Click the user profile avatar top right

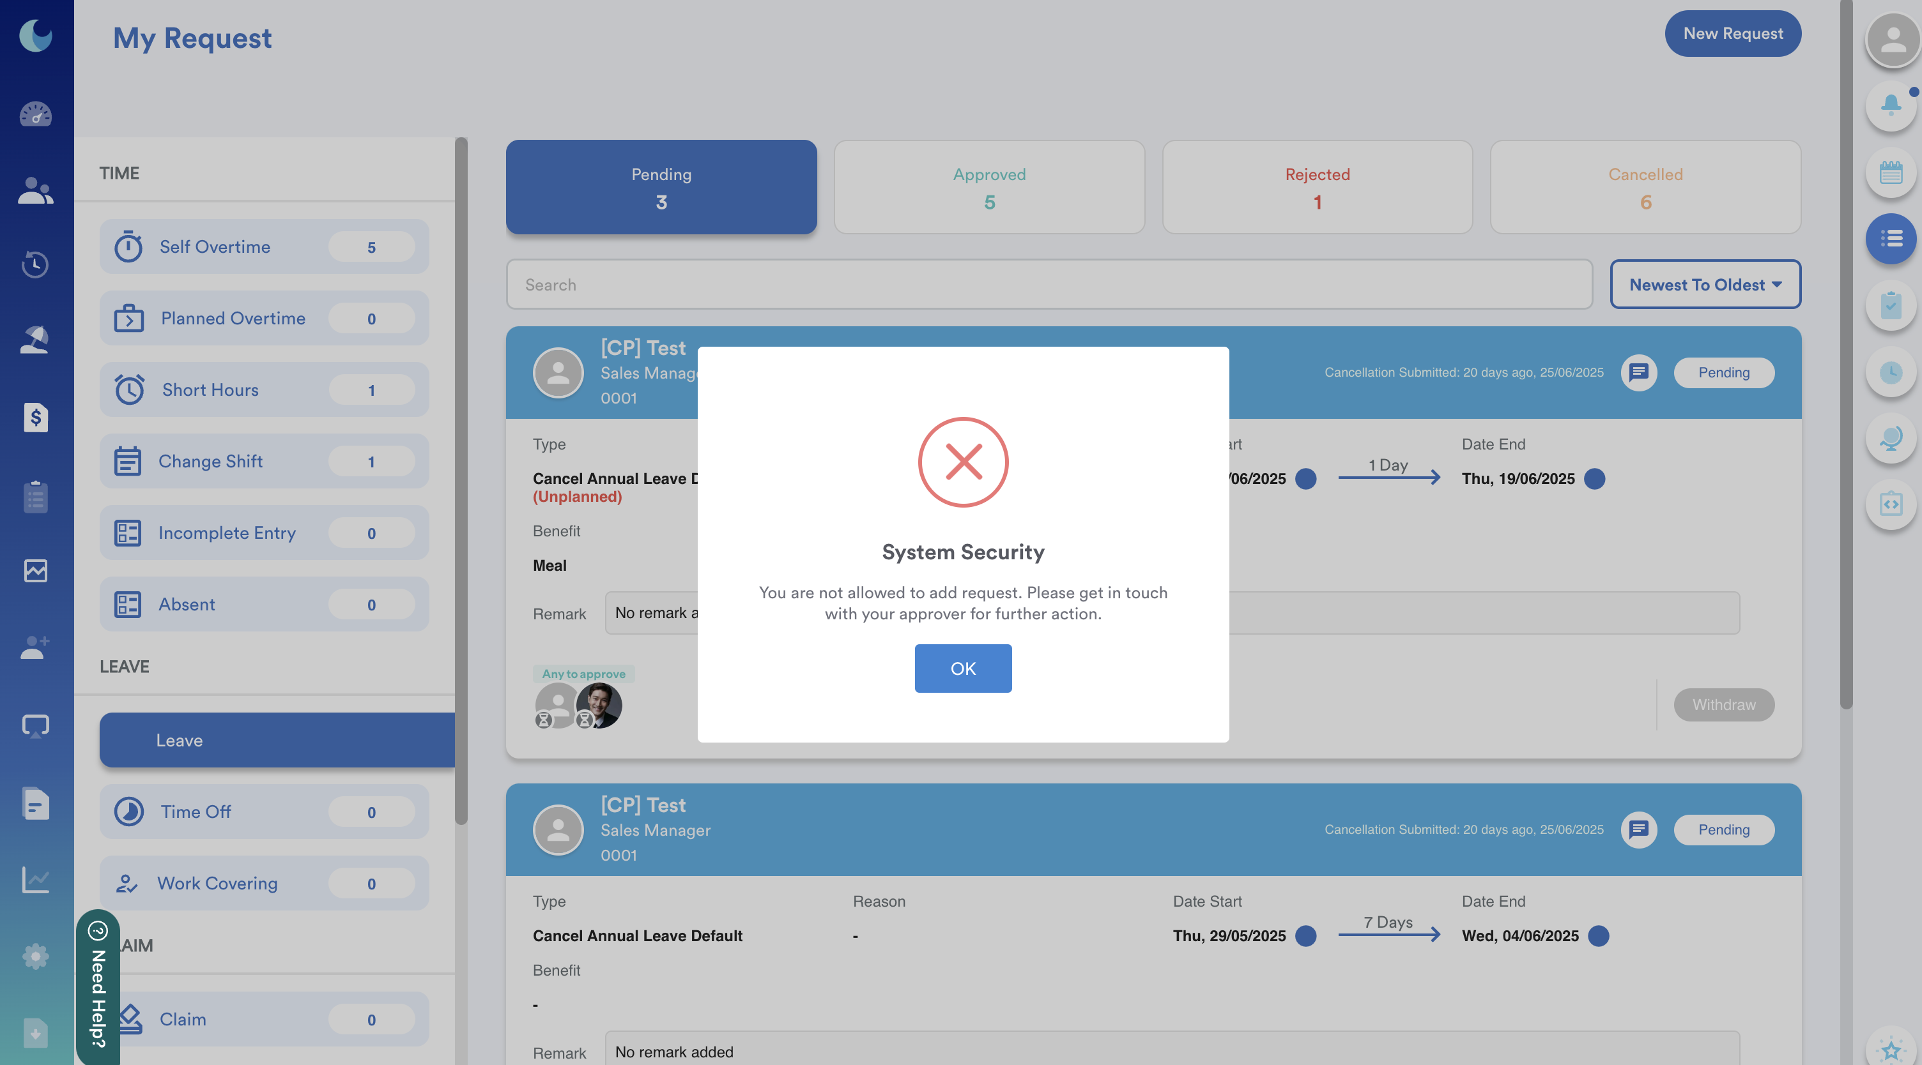pos(1893,40)
